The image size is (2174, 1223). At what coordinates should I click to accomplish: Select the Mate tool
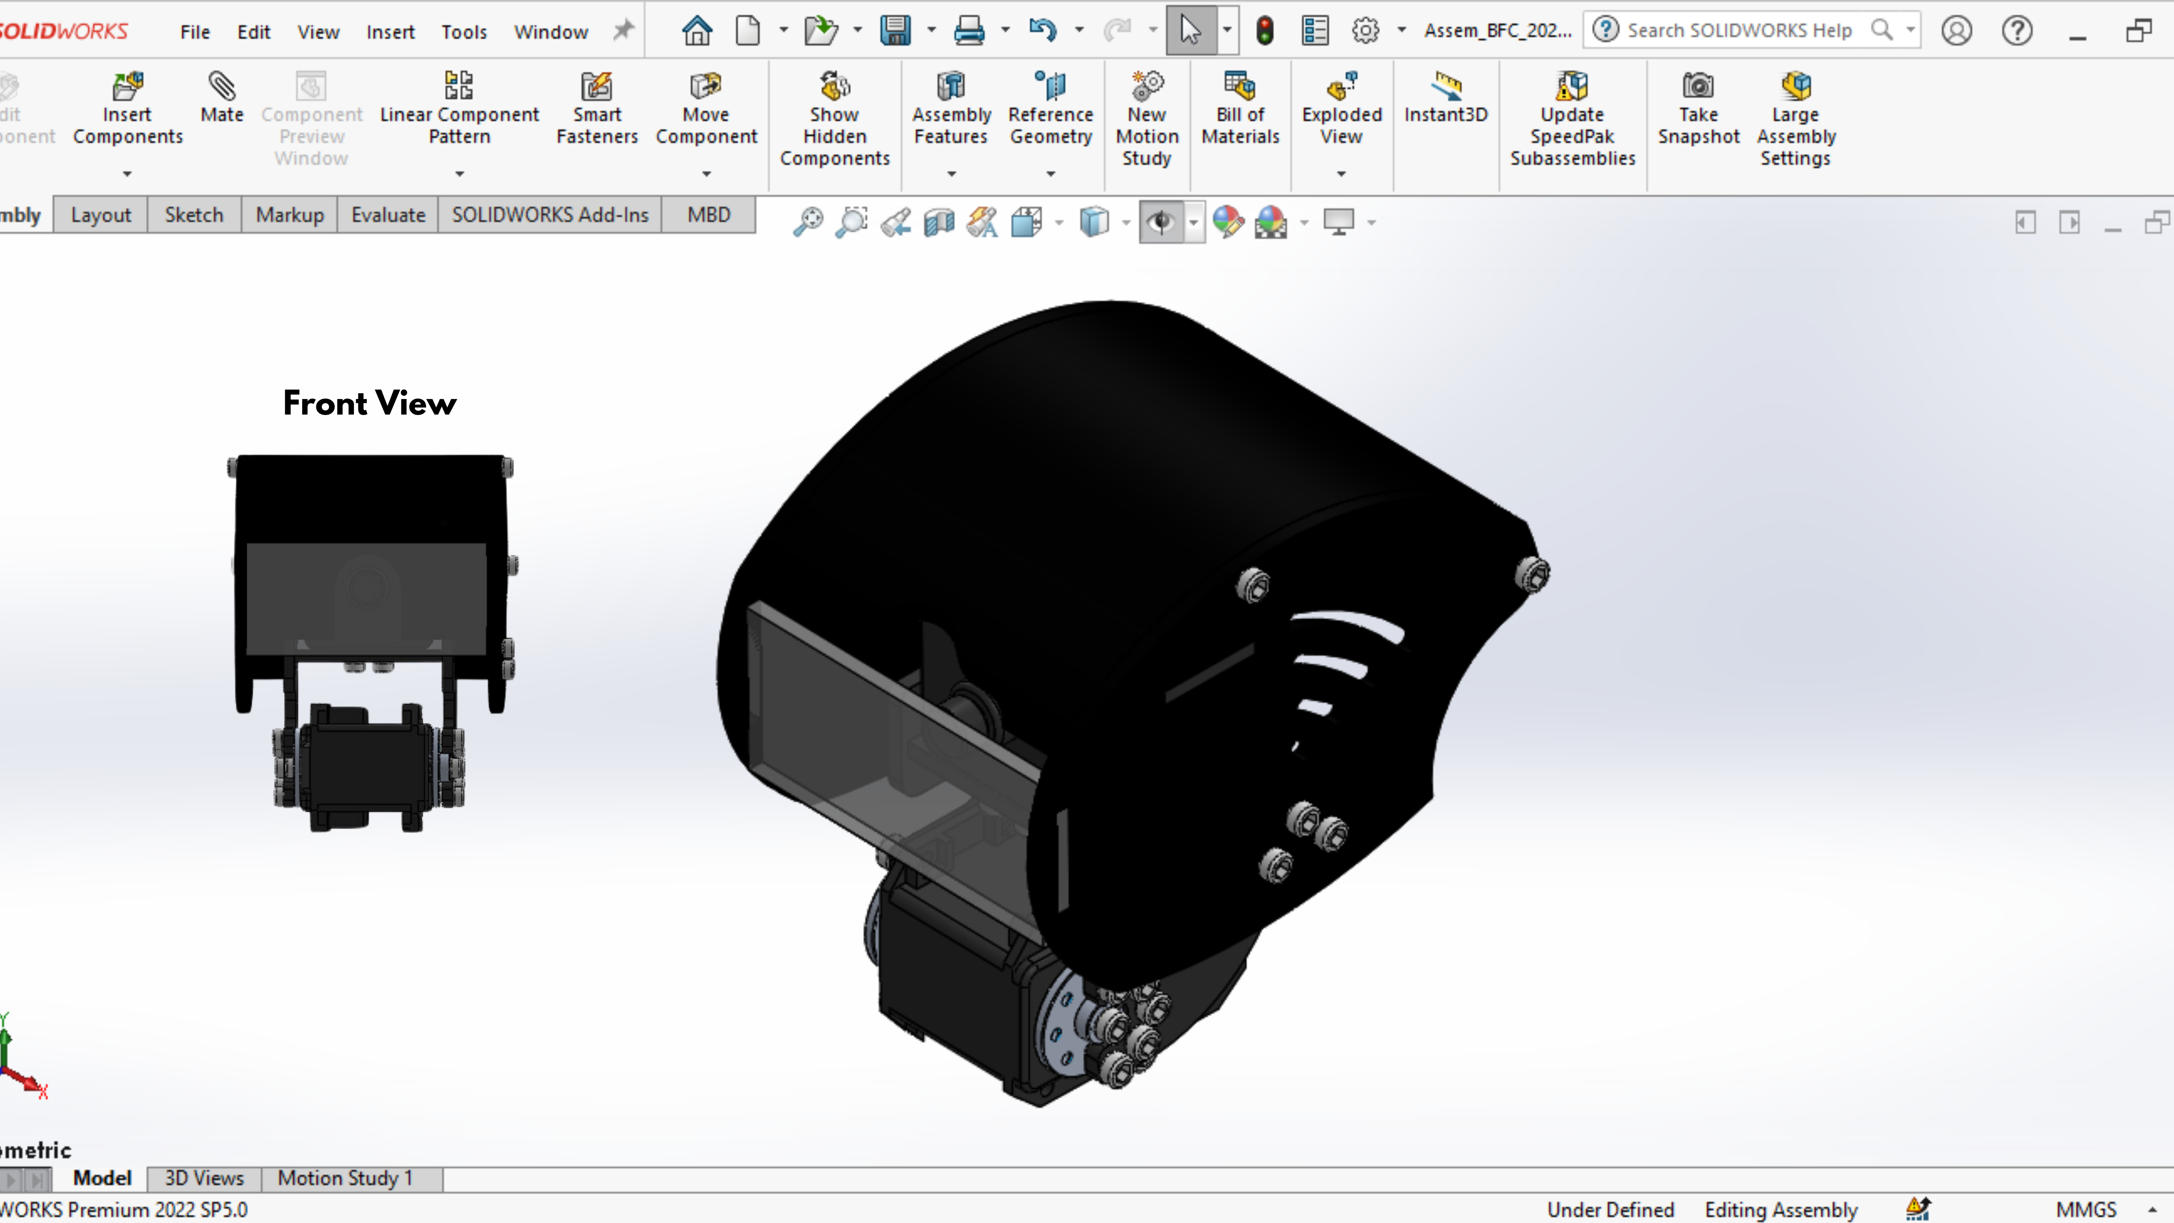click(x=222, y=98)
